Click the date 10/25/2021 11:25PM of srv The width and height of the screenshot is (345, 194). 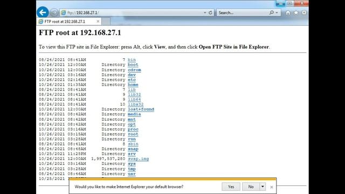(x=63, y=154)
